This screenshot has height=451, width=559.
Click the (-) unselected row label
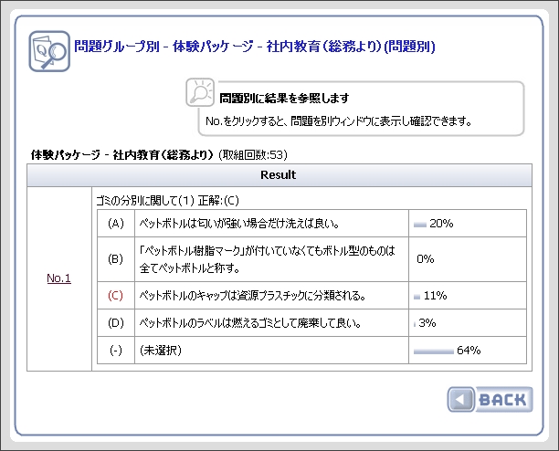pyautogui.click(x=115, y=350)
